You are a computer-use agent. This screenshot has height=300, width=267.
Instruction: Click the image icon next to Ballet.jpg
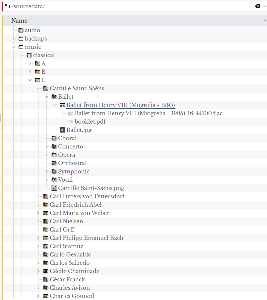(x=62, y=130)
